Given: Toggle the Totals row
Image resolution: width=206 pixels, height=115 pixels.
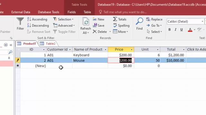Looking at the screenshot, I should tap(119, 19).
